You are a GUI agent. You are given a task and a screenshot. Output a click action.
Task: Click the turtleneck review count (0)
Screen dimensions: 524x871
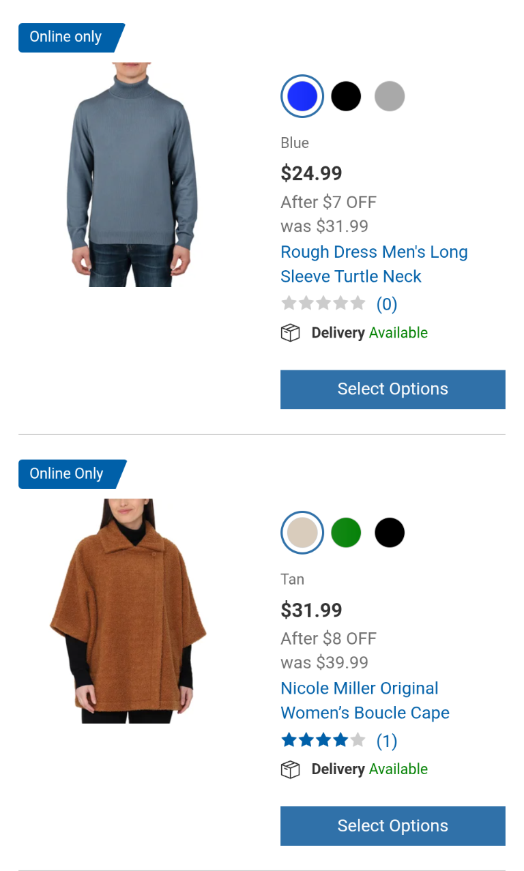387,304
